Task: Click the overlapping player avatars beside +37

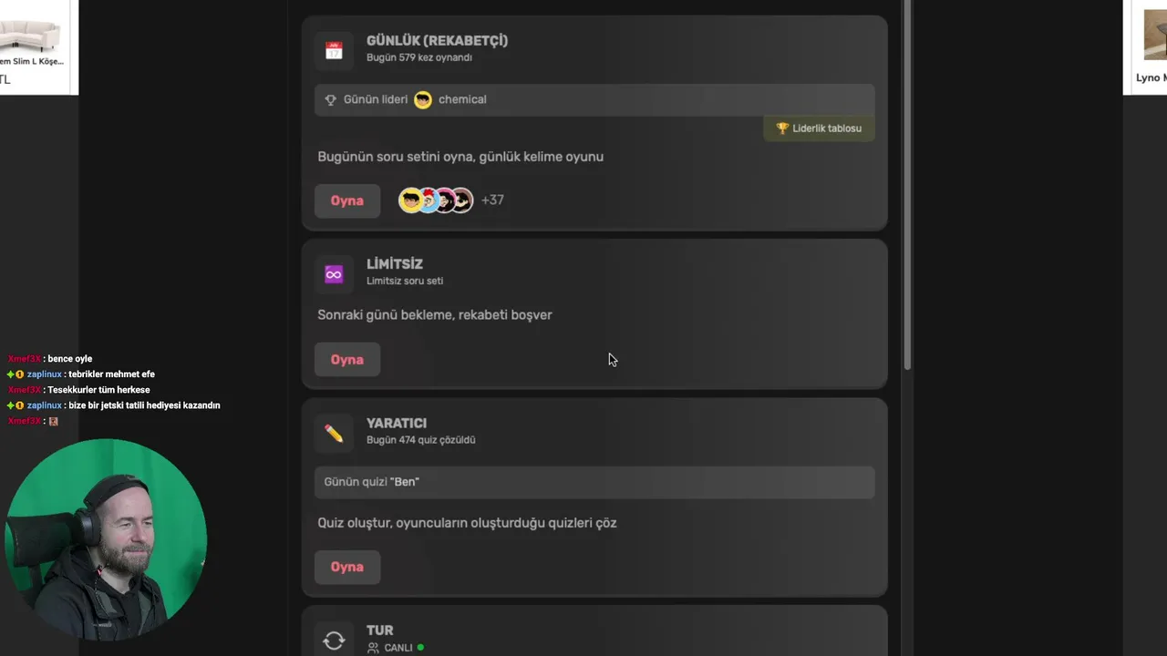Action: coord(436,200)
